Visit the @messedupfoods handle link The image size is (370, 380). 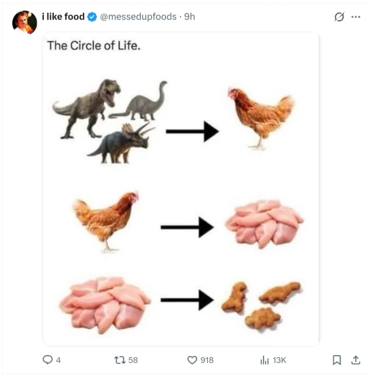[x=138, y=17]
